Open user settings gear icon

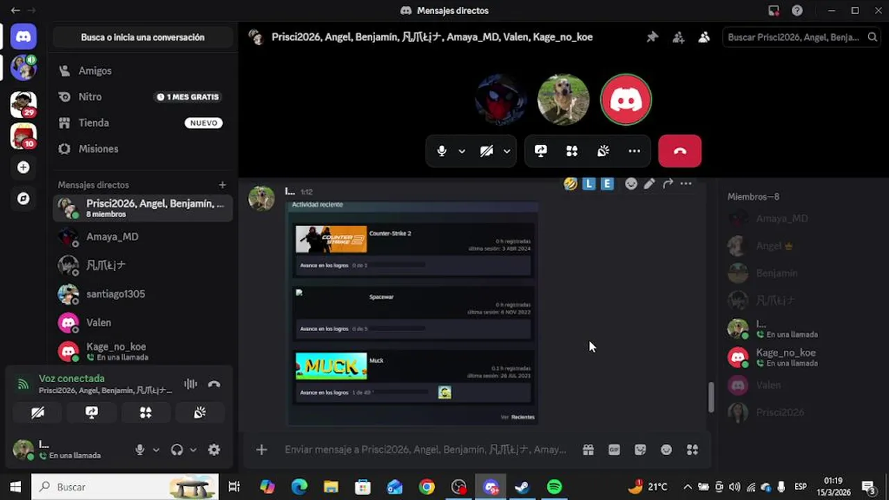click(214, 450)
